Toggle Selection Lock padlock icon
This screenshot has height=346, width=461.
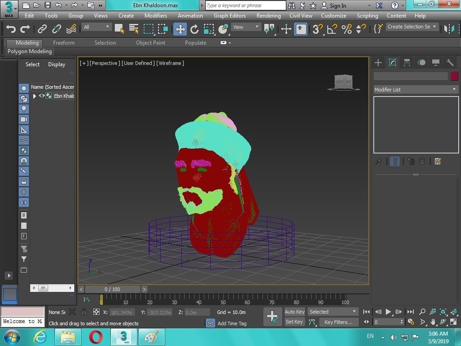tap(84, 312)
